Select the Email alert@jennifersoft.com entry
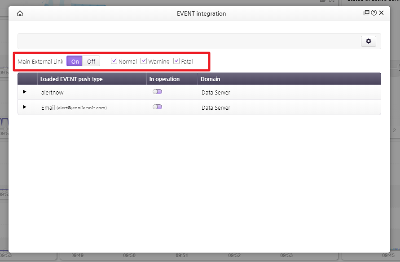Screen dimensions: 400x262 click(74, 107)
